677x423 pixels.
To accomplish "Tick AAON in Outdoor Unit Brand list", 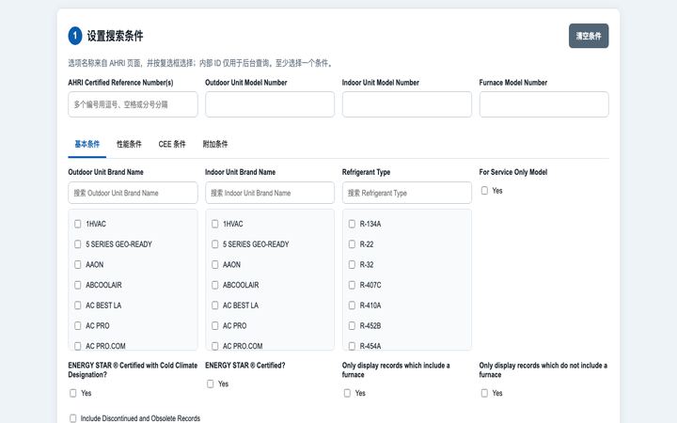I will pyautogui.click(x=78, y=264).
